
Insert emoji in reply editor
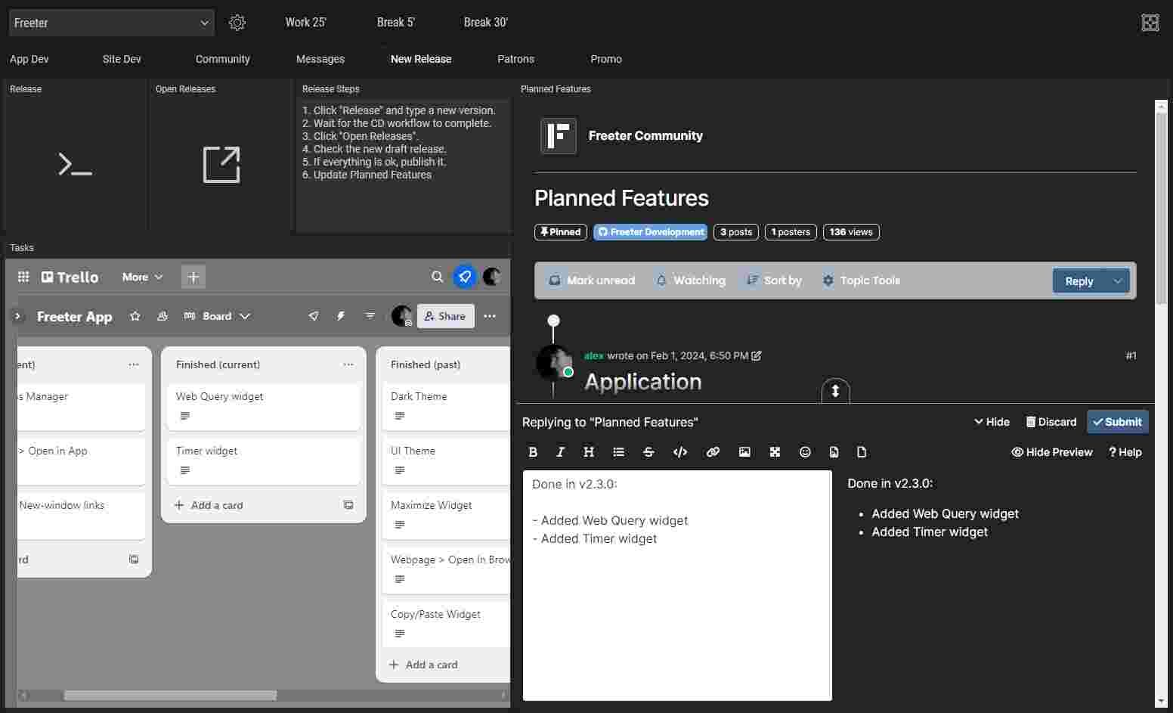(805, 452)
